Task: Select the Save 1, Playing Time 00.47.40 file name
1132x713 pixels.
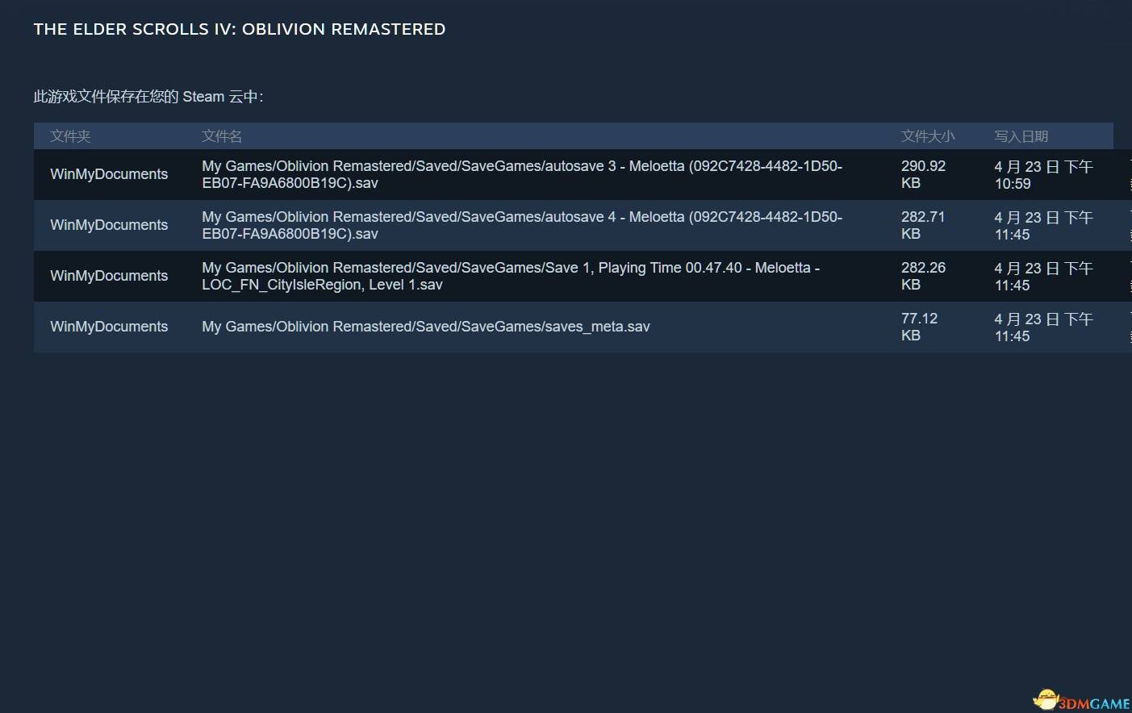Action: (x=511, y=276)
